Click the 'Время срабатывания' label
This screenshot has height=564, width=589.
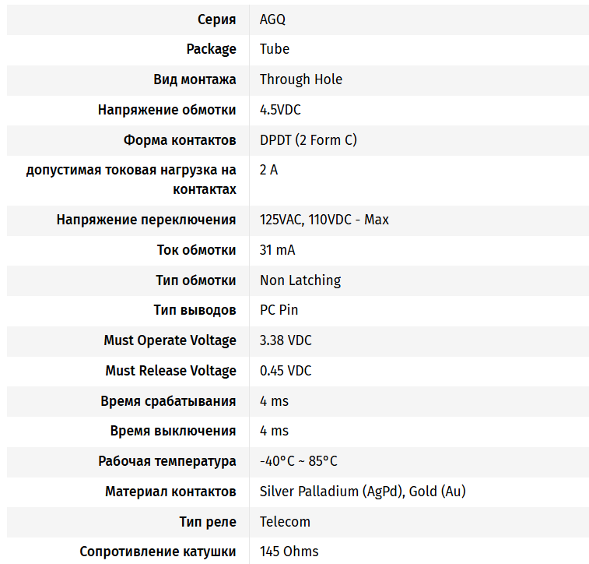(x=168, y=401)
